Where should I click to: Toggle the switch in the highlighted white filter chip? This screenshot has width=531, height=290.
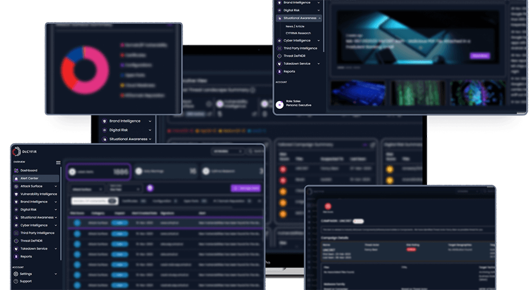113,201
